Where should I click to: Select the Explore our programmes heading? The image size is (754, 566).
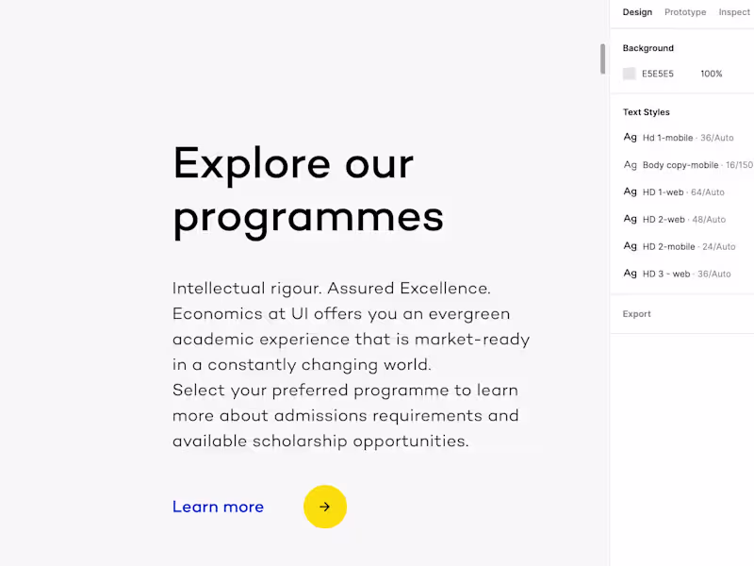308,190
